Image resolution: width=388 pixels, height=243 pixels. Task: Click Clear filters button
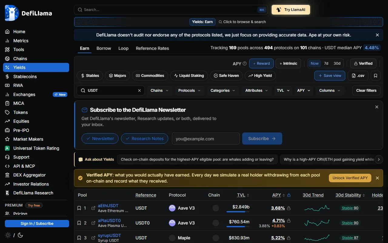(366, 91)
